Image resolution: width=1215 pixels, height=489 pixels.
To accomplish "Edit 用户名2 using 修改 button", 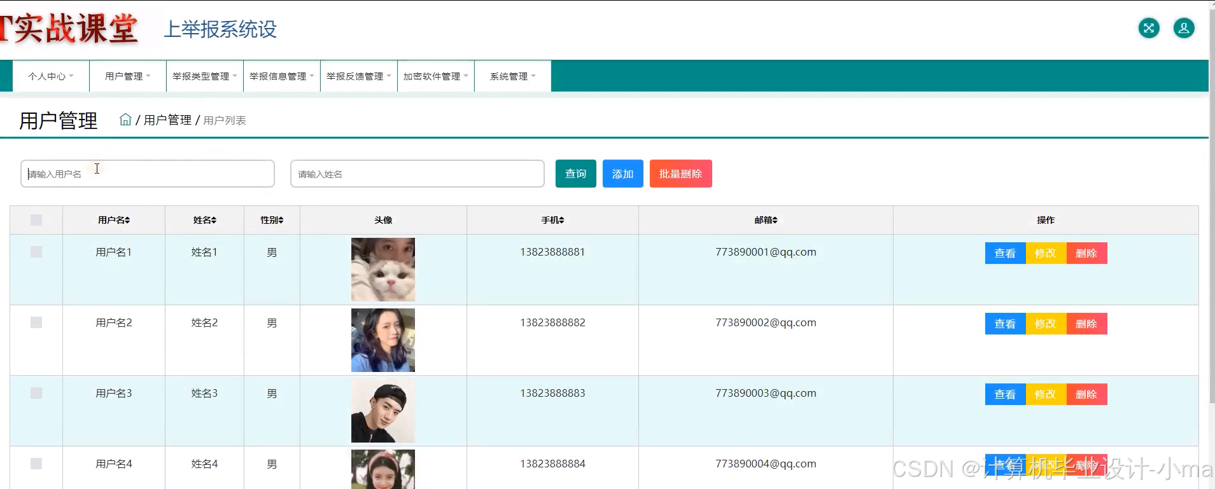I will [x=1046, y=324].
